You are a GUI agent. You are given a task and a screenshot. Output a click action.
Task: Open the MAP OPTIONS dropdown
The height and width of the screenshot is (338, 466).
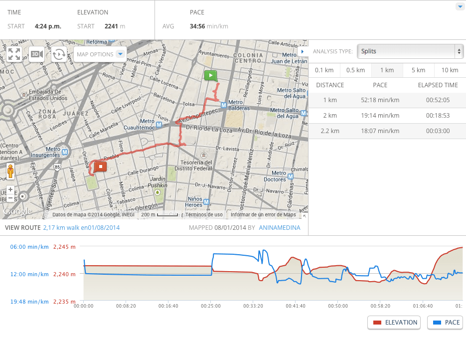100,54
